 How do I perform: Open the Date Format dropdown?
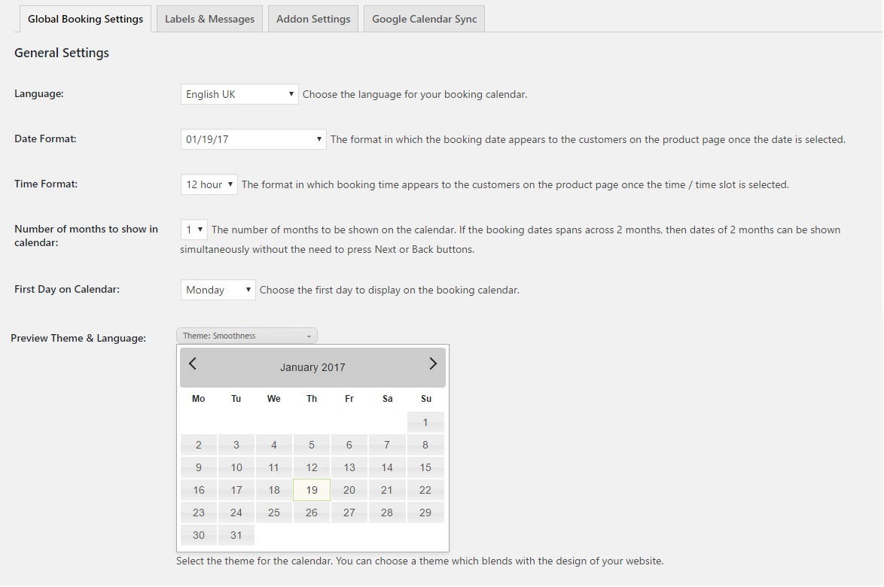(x=253, y=138)
